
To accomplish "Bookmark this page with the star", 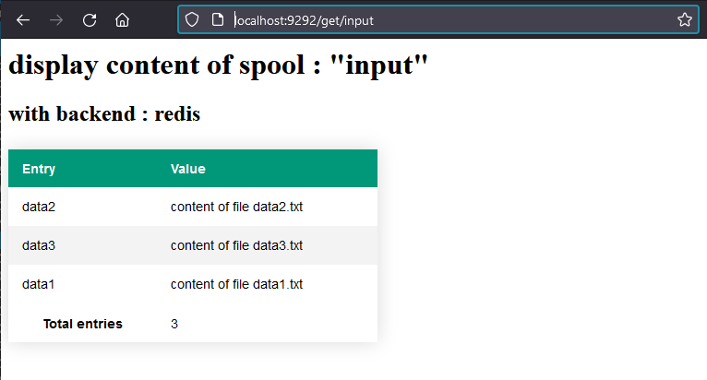I will coord(685,20).
